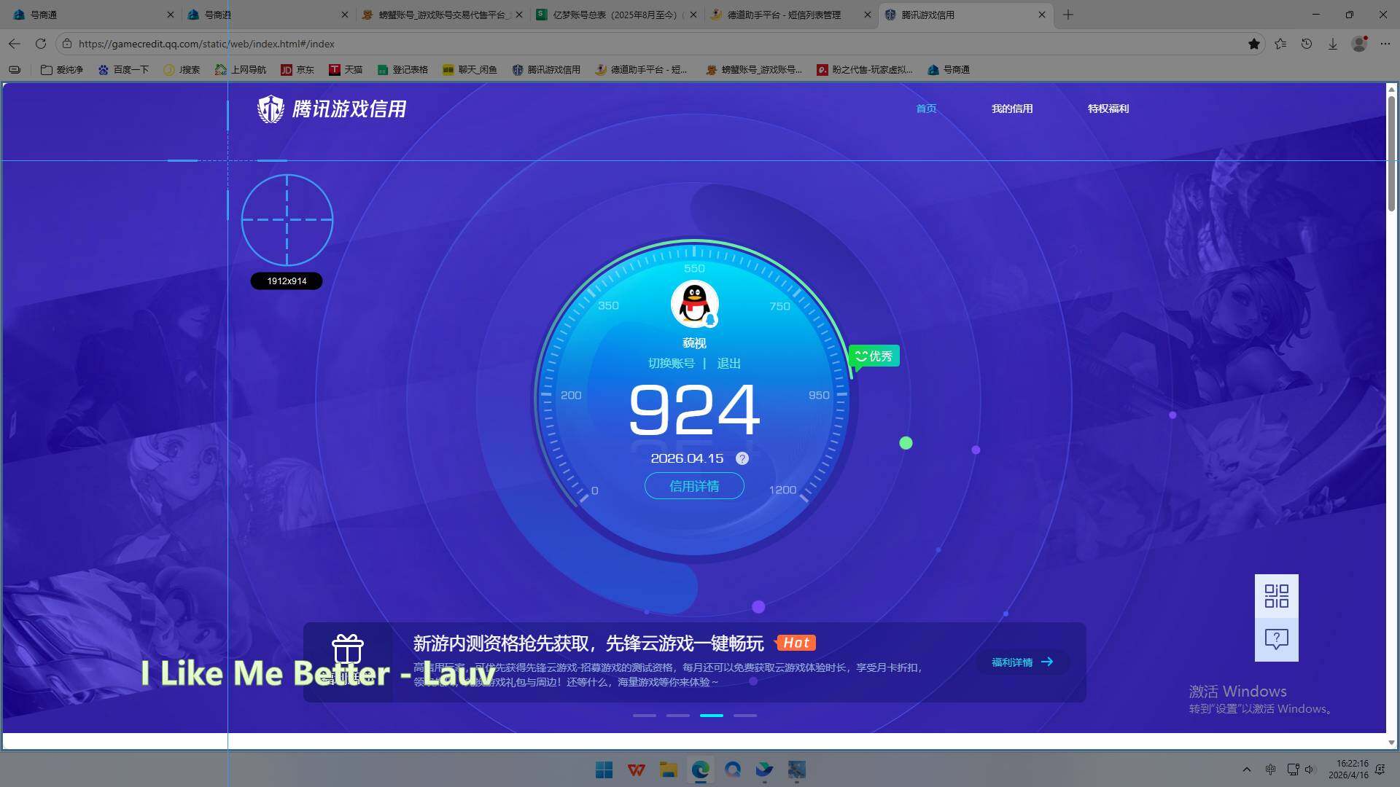Open 上网导航 bookmark
1400x787 pixels.
pos(241,70)
